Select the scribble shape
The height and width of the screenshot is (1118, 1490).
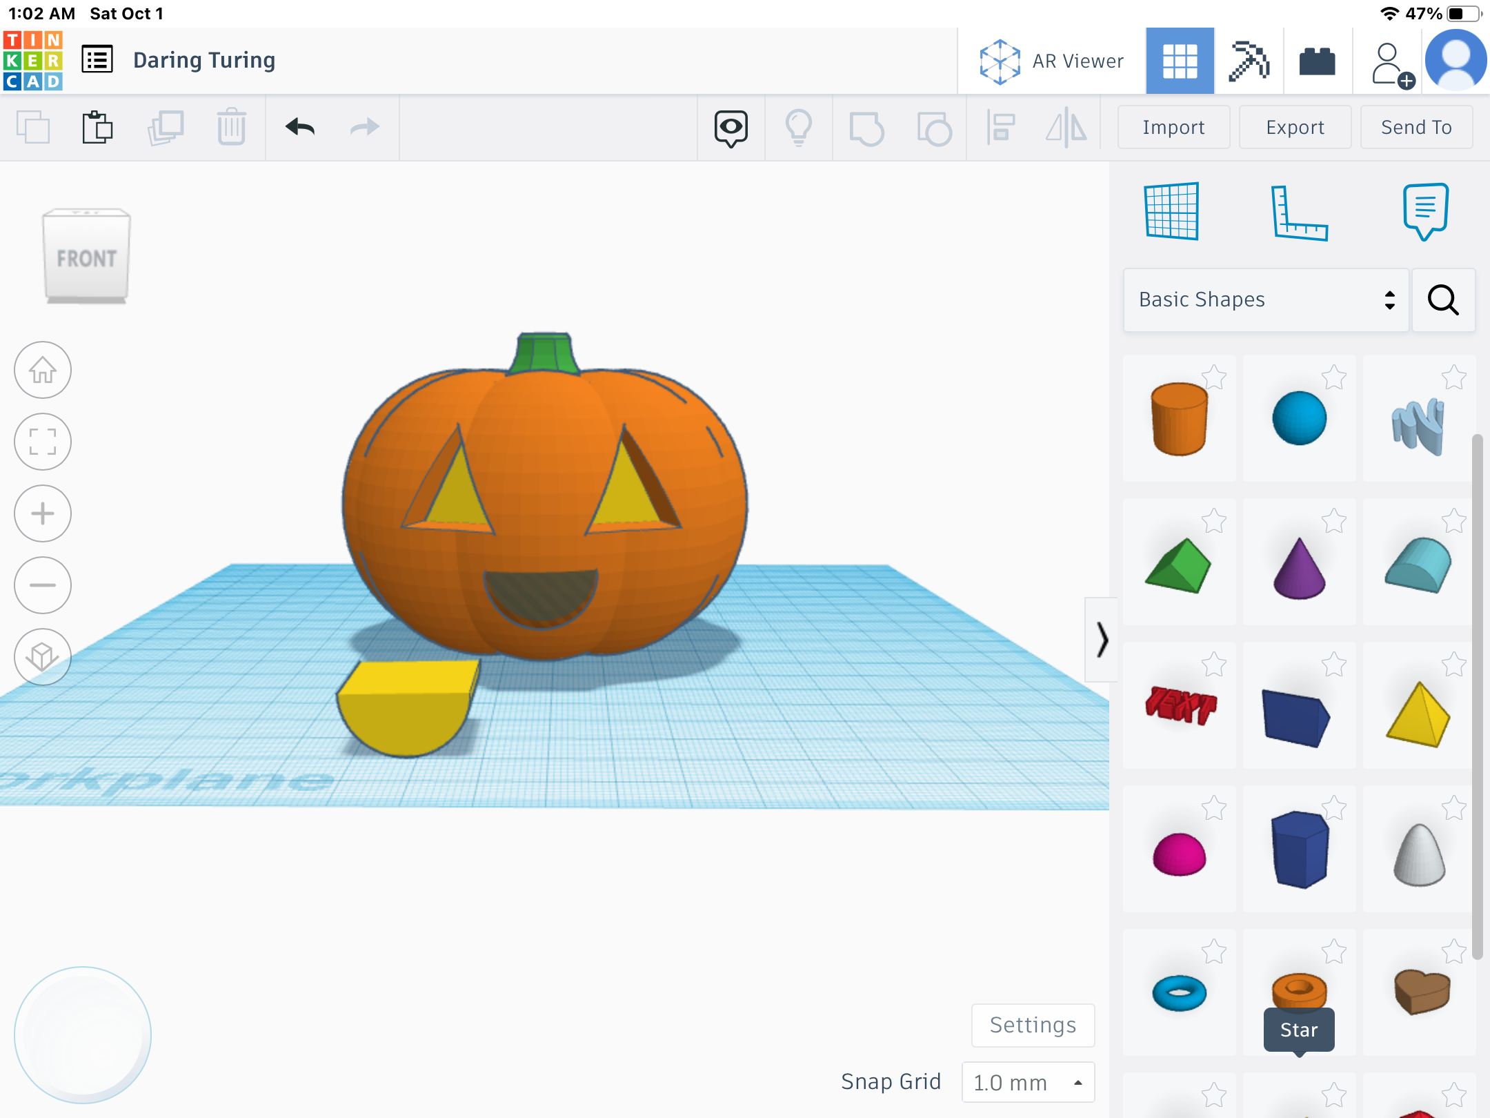1419,418
